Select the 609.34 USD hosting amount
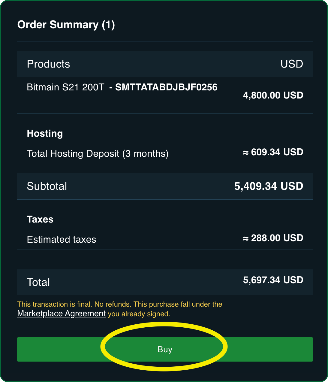The image size is (328, 382). click(273, 152)
